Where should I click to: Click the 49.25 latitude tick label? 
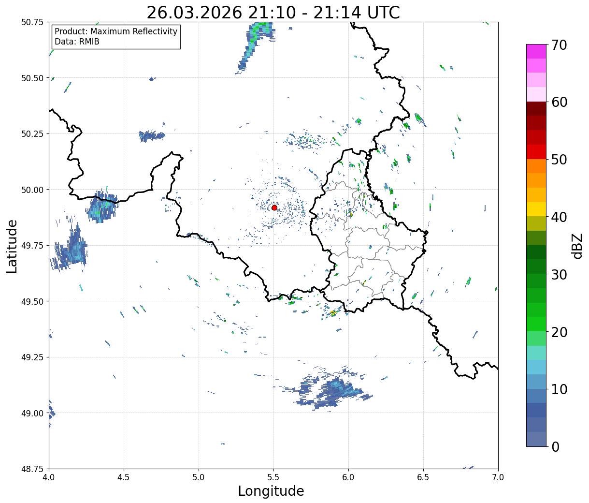(x=32, y=357)
